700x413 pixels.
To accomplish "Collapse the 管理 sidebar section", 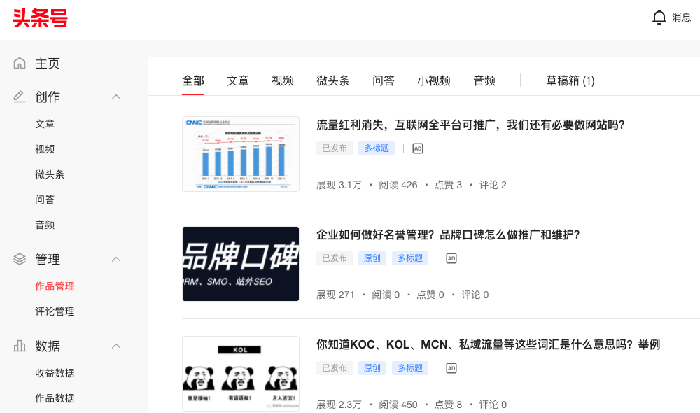I will click(116, 259).
